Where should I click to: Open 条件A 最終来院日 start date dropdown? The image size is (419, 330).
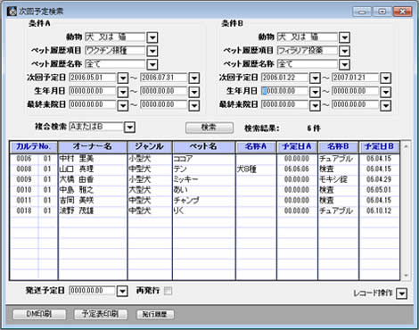[123, 105]
